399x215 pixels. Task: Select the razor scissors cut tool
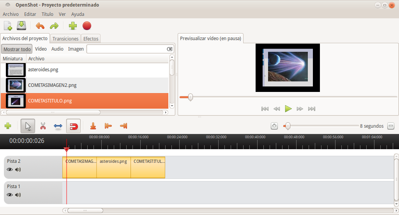point(43,126)
